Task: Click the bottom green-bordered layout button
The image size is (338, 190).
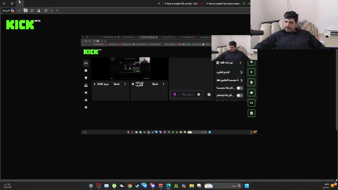Action: click(x=251, y=113)
